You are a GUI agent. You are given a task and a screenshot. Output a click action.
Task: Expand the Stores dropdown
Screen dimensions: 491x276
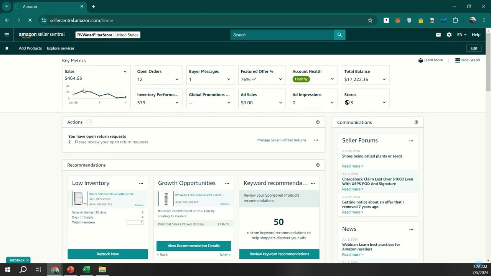pos(384,103)
